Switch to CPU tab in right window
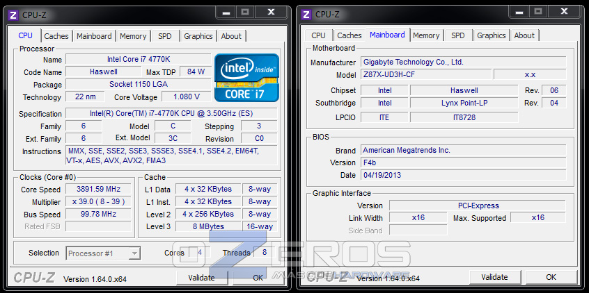Viewport: 589px width, 293px height. (x=318, y=35)
